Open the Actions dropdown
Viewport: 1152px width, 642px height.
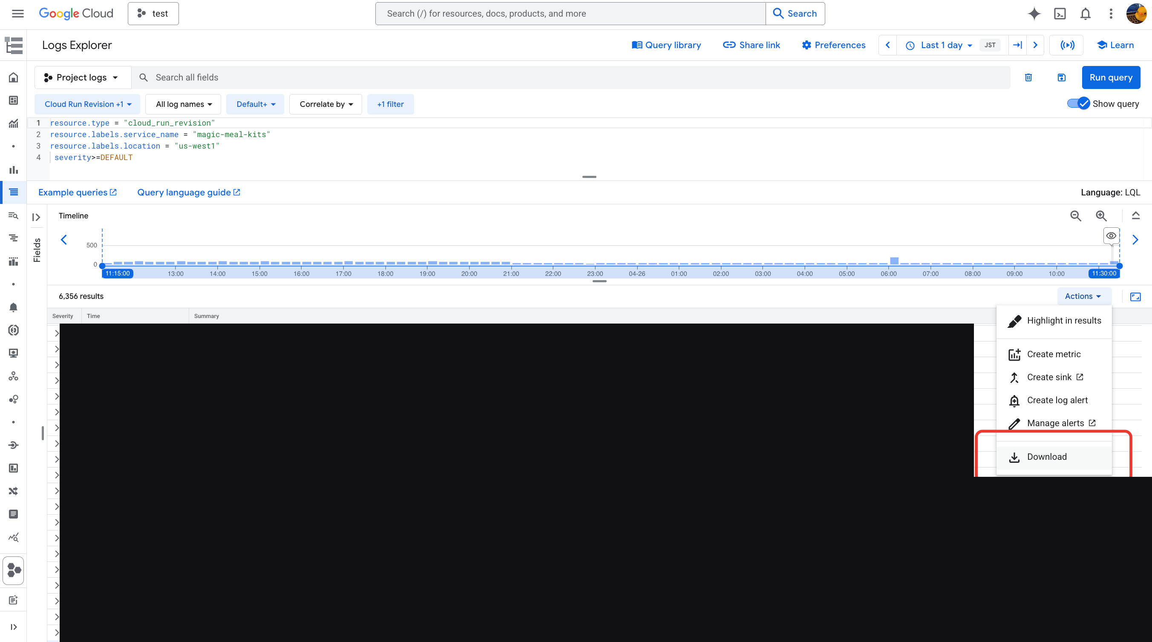point(1083,296)
